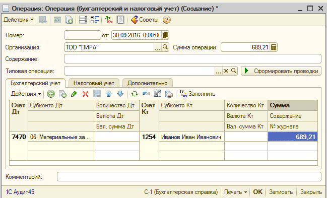Image resolution: width=327 pixels, height=198 pixels.
Task: Delete row with the red X icon
Action: pos(85,94)
